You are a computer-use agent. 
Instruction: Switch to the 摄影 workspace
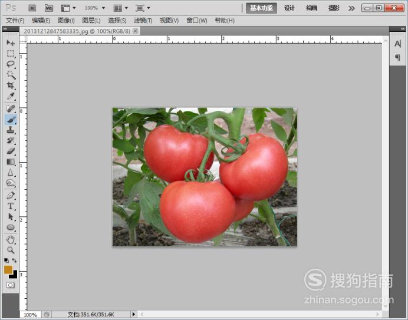[334, 8]
